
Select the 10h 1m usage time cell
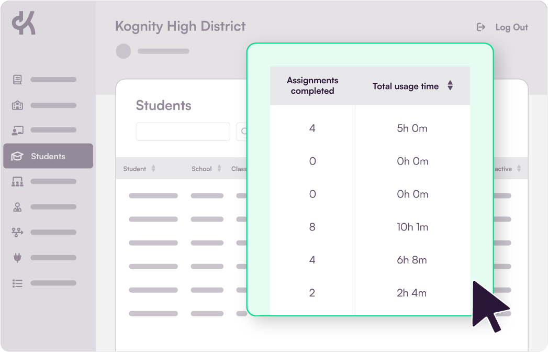click(412, 227)
